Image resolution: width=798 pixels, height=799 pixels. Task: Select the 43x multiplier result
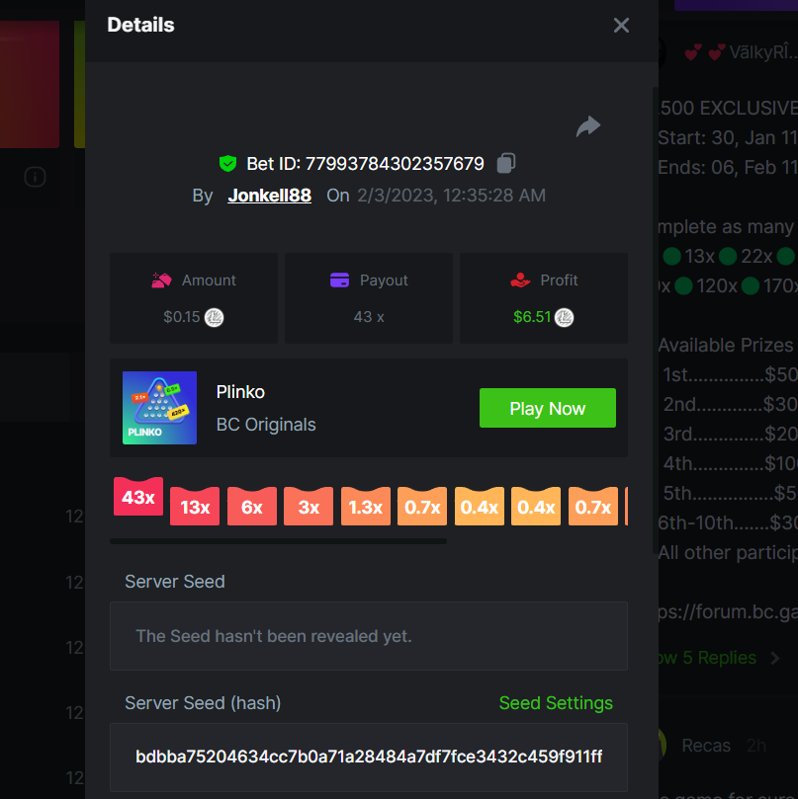coord(138,497)
